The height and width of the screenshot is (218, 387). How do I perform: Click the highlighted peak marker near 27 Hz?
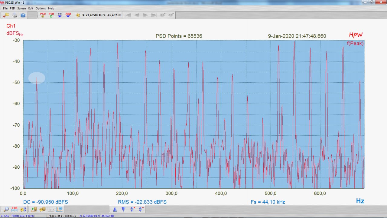[37, 78]
